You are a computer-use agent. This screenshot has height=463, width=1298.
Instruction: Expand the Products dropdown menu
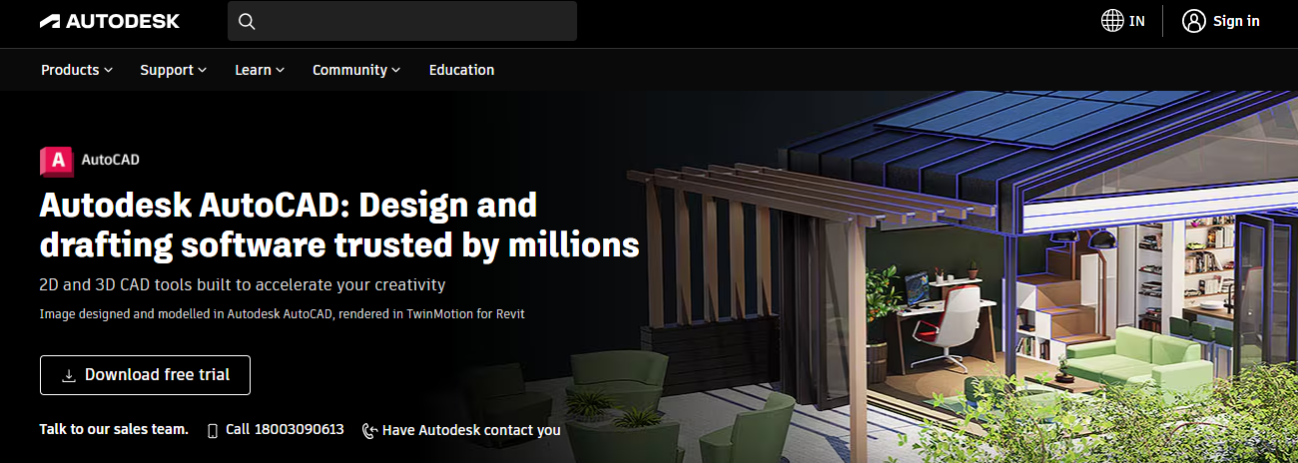click(77, 70)
